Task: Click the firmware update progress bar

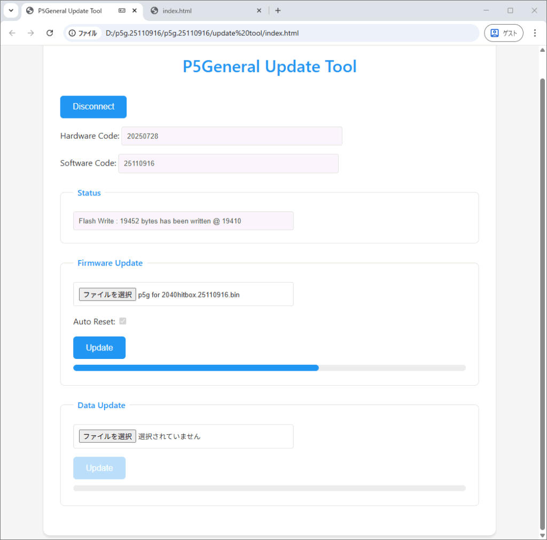Action: pos(269,368)
